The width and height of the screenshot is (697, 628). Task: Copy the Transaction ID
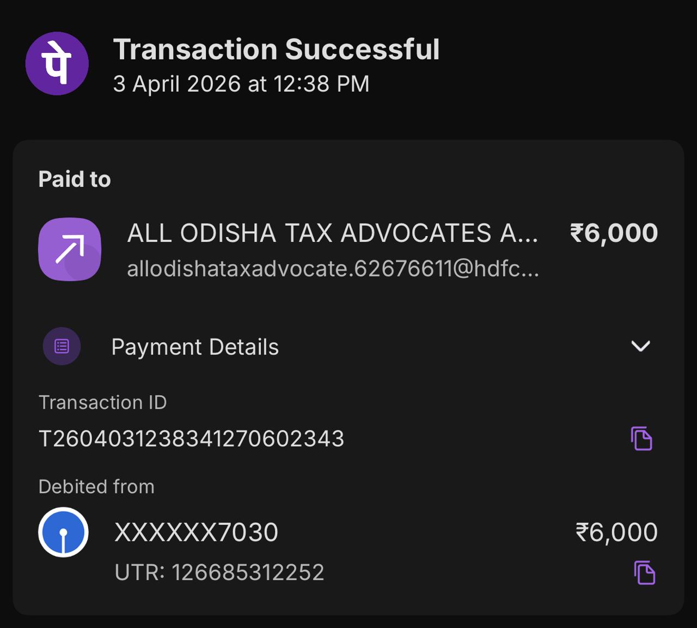click(641, 438)
